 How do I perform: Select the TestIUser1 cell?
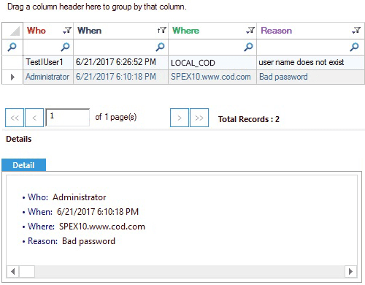click(48, 62)
